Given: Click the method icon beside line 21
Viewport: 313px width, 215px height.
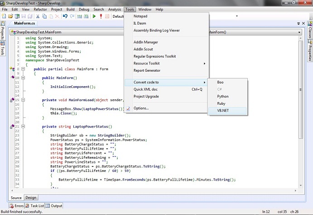Looking at the screenshot, I should [12, 126].
